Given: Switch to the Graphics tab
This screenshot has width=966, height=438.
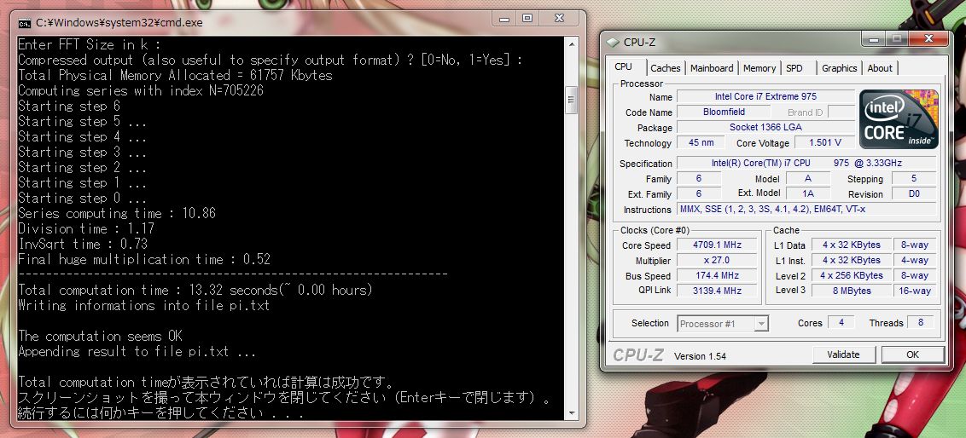Looking at the screenshot, I should coord(839,68).
